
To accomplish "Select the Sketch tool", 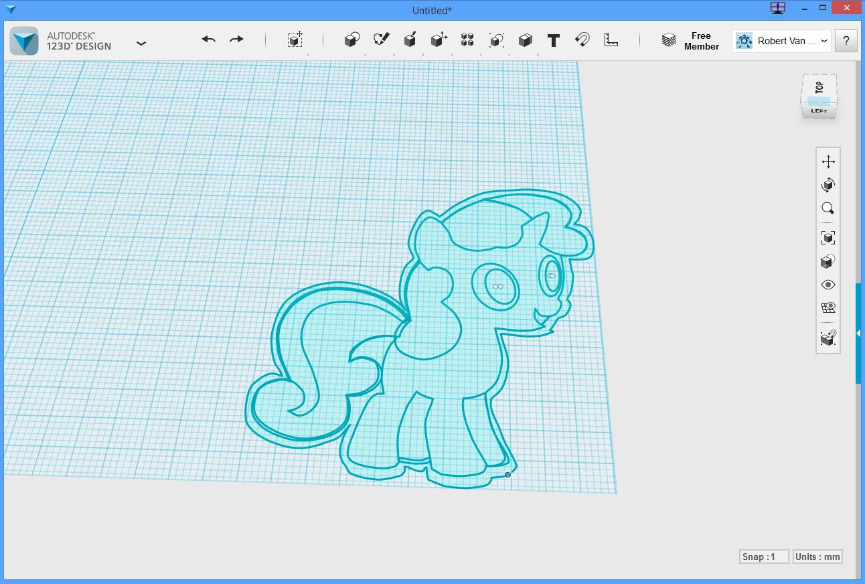I will (380, 40).
